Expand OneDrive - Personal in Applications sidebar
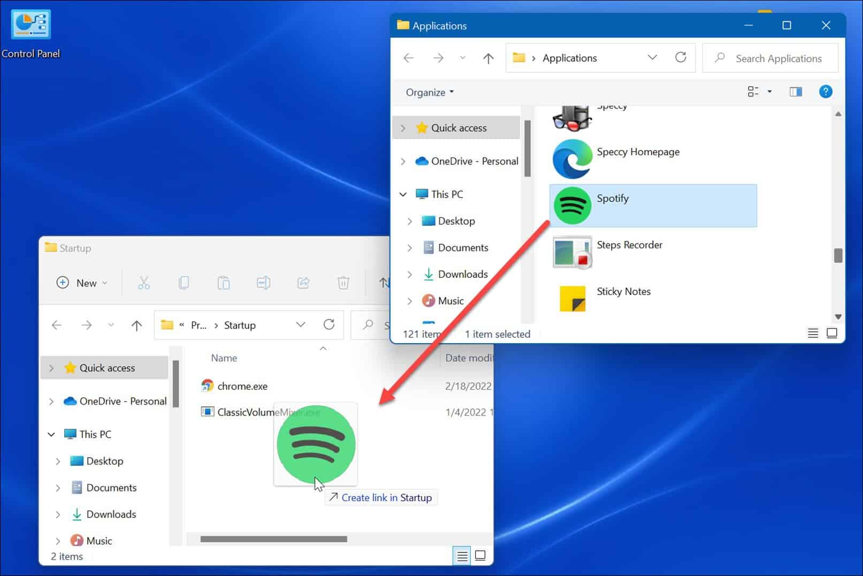Viewport: 863px width, 576px height. [x=403, y=161]
